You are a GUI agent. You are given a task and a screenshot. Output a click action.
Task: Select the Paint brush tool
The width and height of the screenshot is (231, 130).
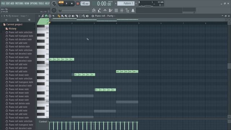(62, 16)
